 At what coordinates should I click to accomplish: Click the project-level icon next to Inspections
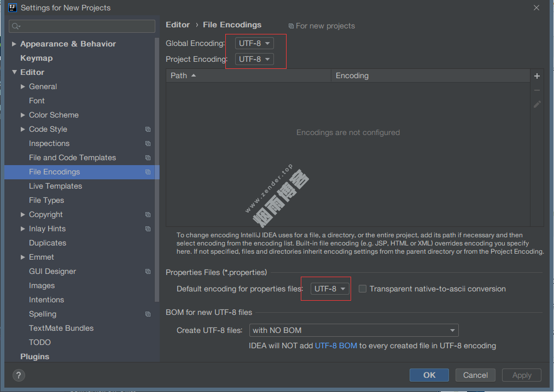coord(148,144)
